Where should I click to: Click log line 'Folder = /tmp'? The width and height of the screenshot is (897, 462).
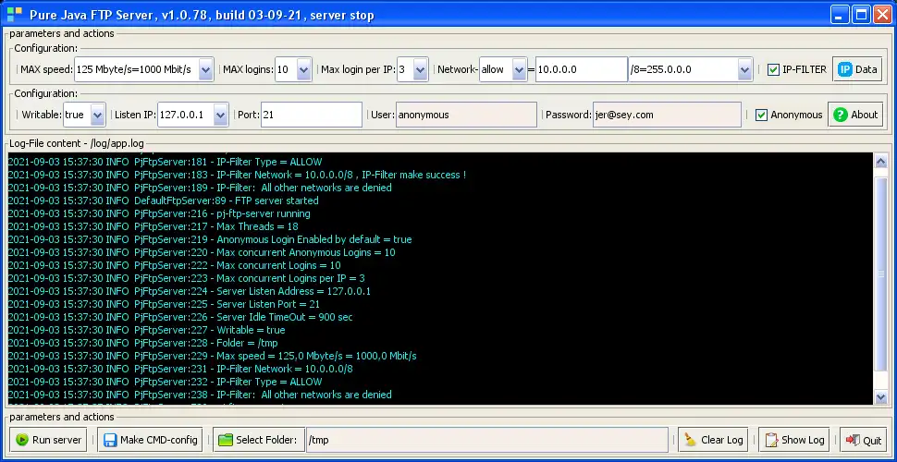tap(142, 343)
